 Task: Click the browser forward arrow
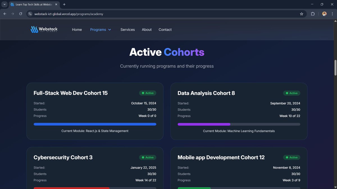tap(13, 14)
